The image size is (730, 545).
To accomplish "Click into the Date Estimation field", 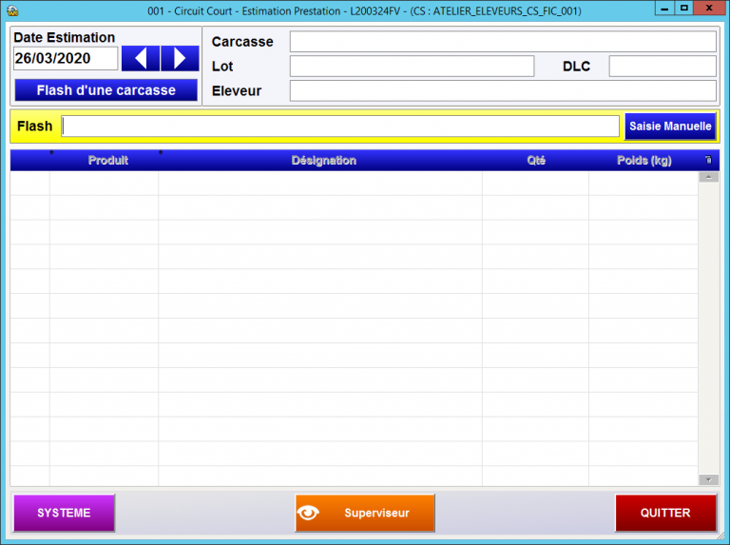I will pyautogui.click(x=66, y=59).
